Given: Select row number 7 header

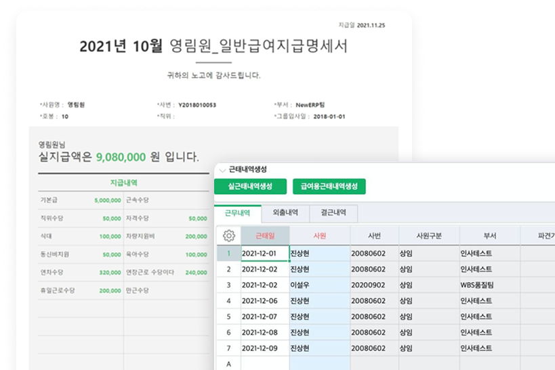Looking at the screenshot, I should coord(228,348).
